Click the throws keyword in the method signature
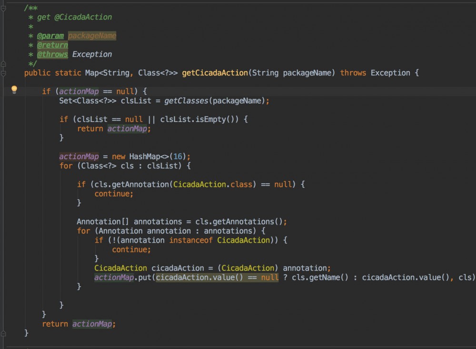Viewport: 476px width, 349px height. pyautogui.click(x=353, y=73)
